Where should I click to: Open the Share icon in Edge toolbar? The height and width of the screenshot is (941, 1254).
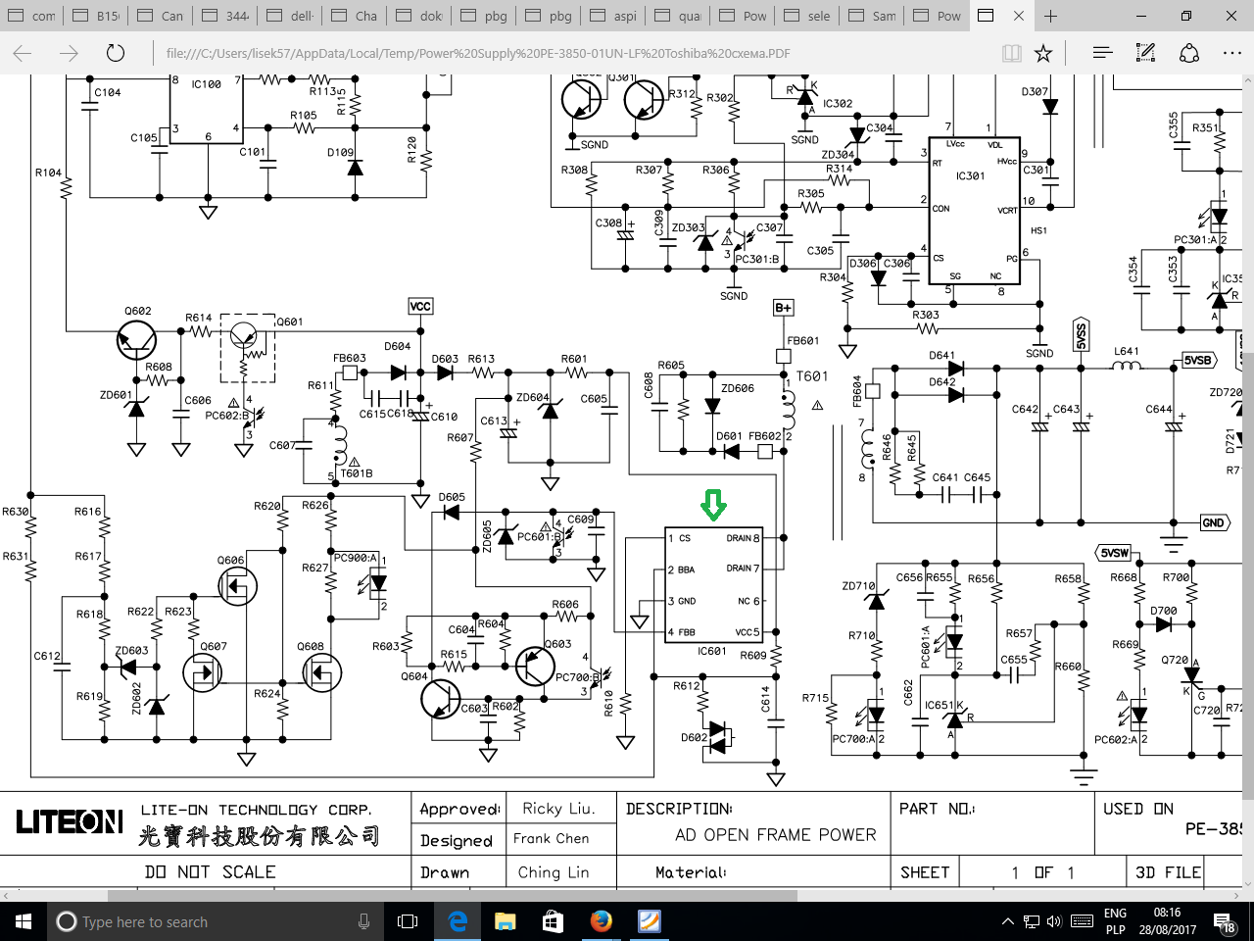[x=1188, y=53]
